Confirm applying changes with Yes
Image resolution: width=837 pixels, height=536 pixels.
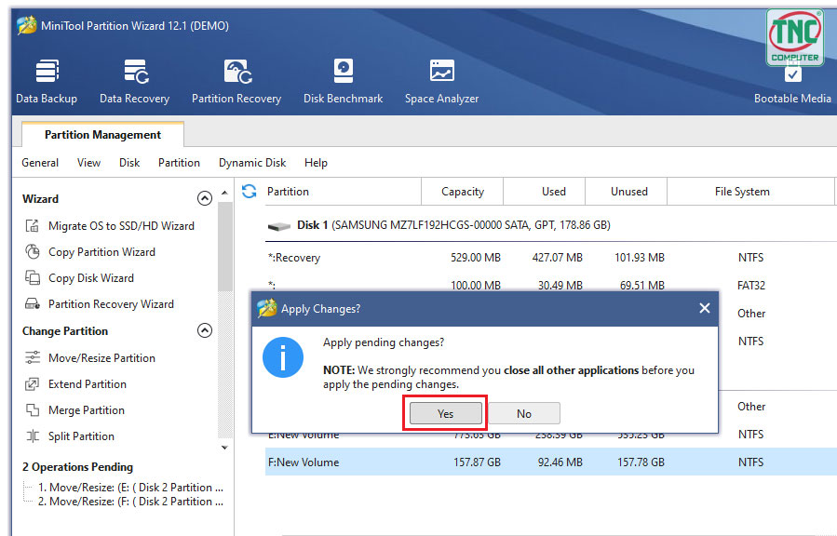point(446,413)
